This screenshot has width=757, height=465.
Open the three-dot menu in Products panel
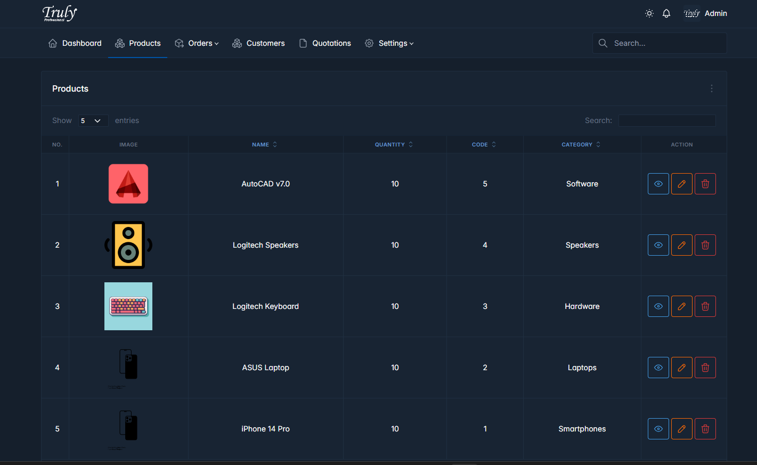point(711,88)
